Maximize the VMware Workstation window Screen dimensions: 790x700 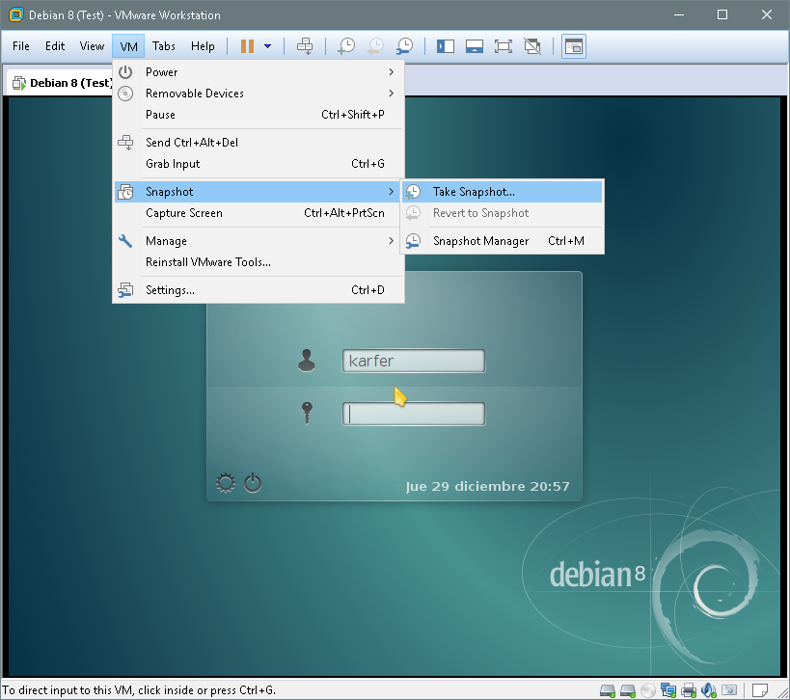pos(722,14)
